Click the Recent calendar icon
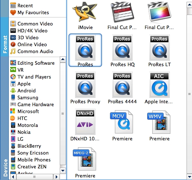The image size is (192, 180). click(13, 5)
